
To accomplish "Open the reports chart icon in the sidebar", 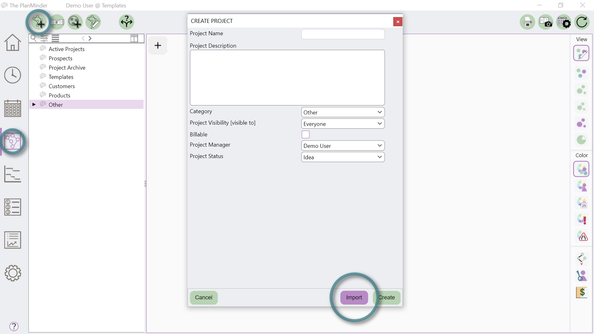I will coord(12,240).
